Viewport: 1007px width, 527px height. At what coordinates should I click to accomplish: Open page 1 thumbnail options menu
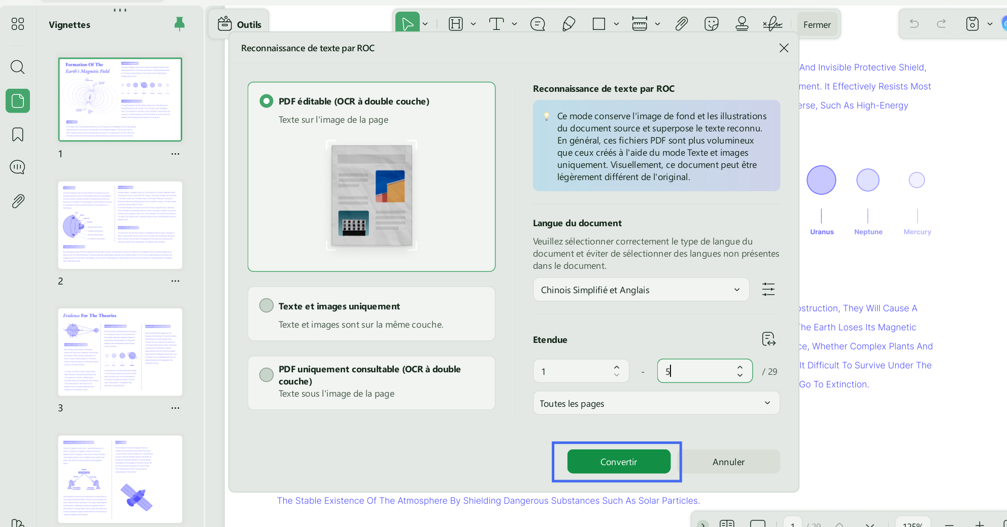(x=175, y=154)
